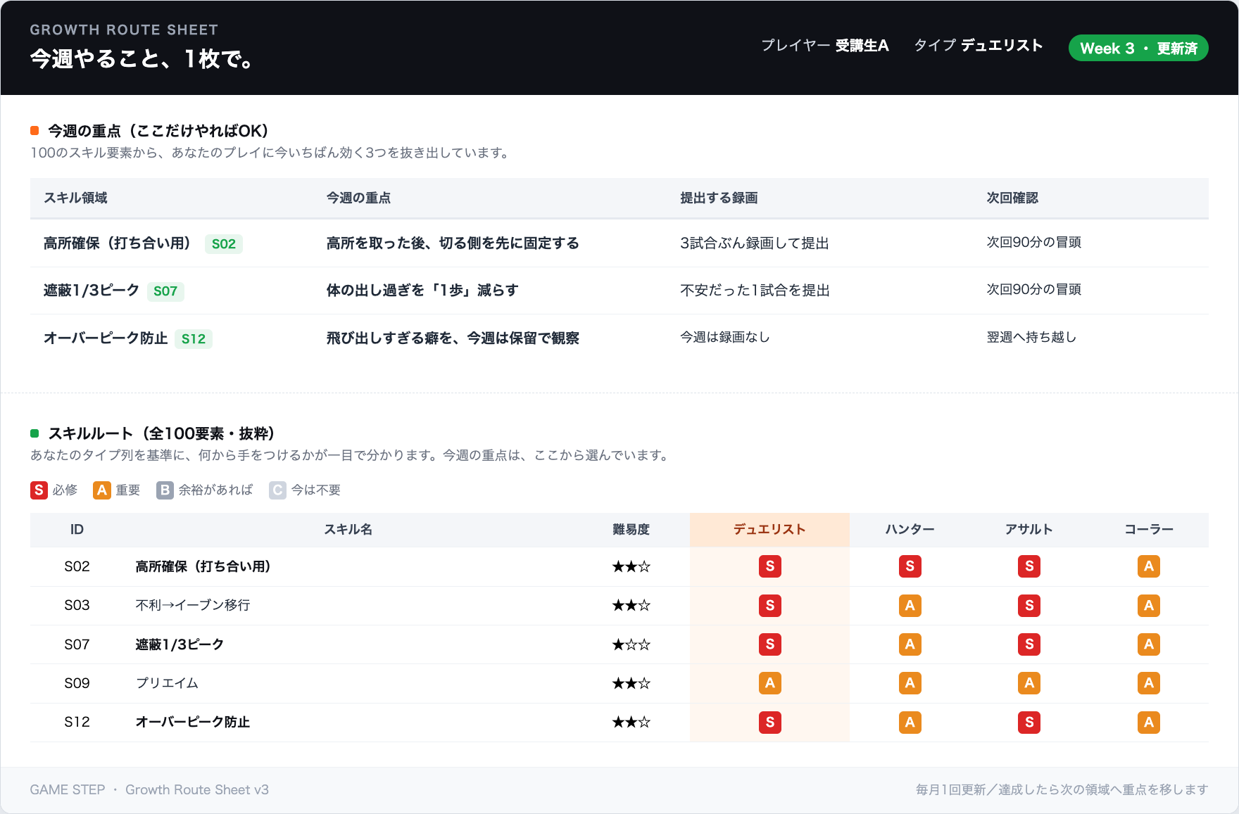Click the スキル名 column header
This screenshot has height=814, width=1239.
point(348,530)
